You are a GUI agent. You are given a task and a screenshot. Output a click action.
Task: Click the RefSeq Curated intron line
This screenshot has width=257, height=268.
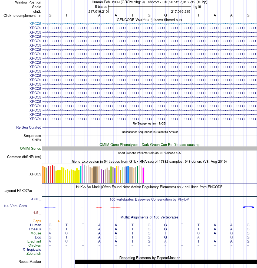(149, 127)
